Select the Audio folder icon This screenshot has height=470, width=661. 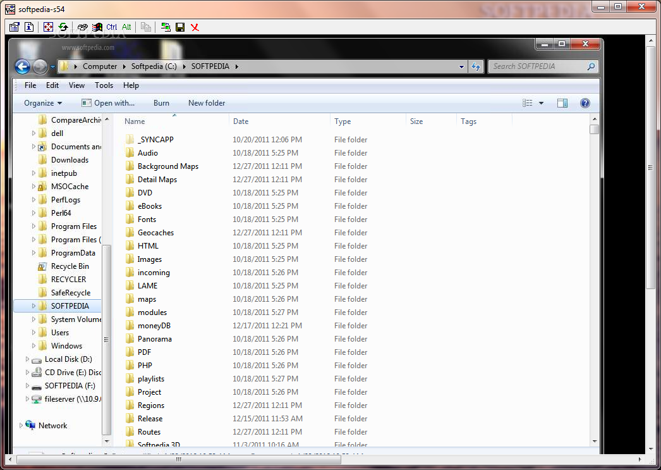tap(130, 152)
